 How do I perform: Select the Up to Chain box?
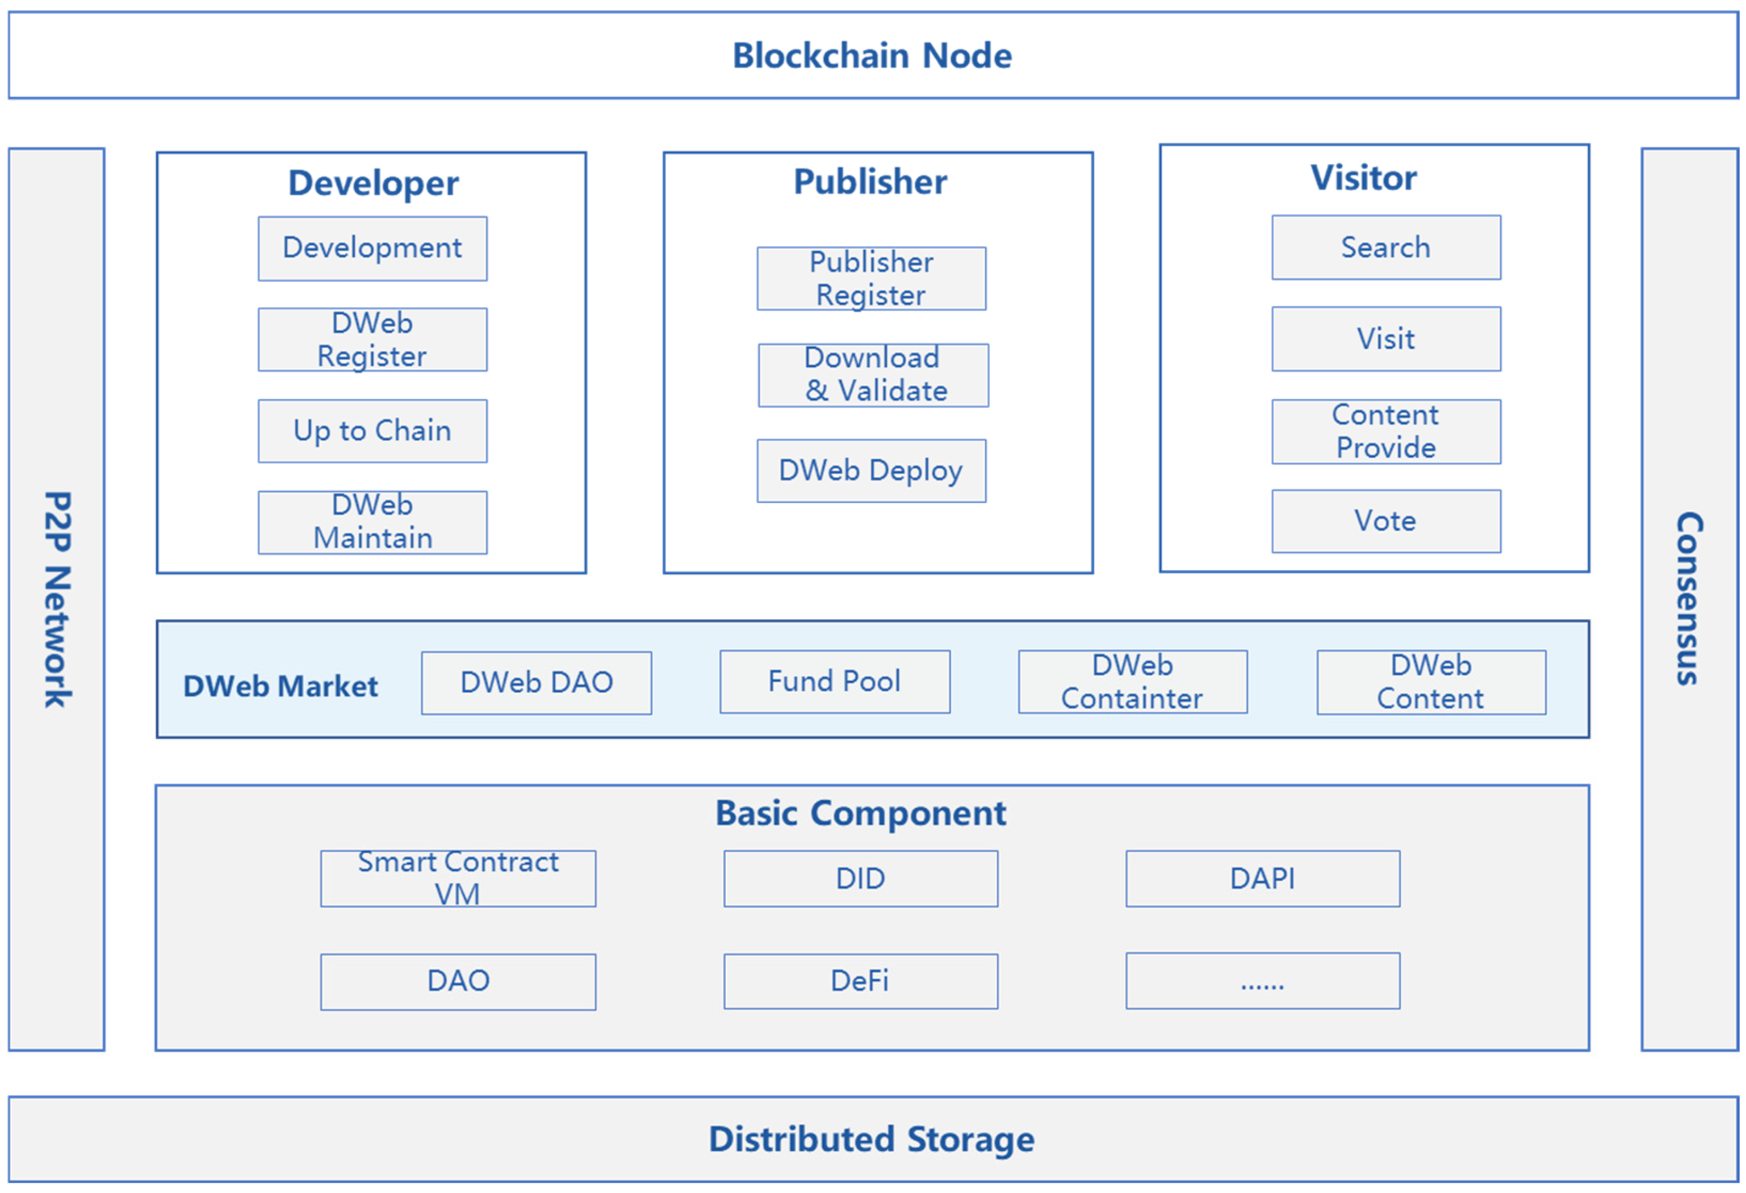pyautogui.click(x=372, y=431)
